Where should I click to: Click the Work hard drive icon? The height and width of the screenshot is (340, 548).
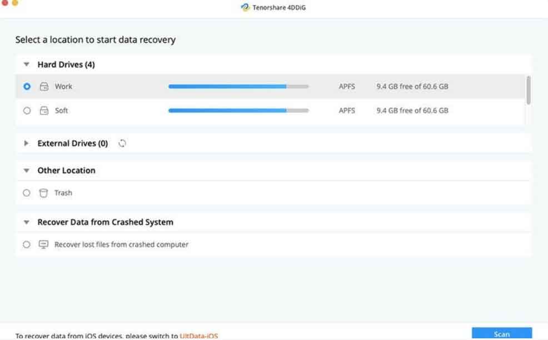[x=44, y=87]
